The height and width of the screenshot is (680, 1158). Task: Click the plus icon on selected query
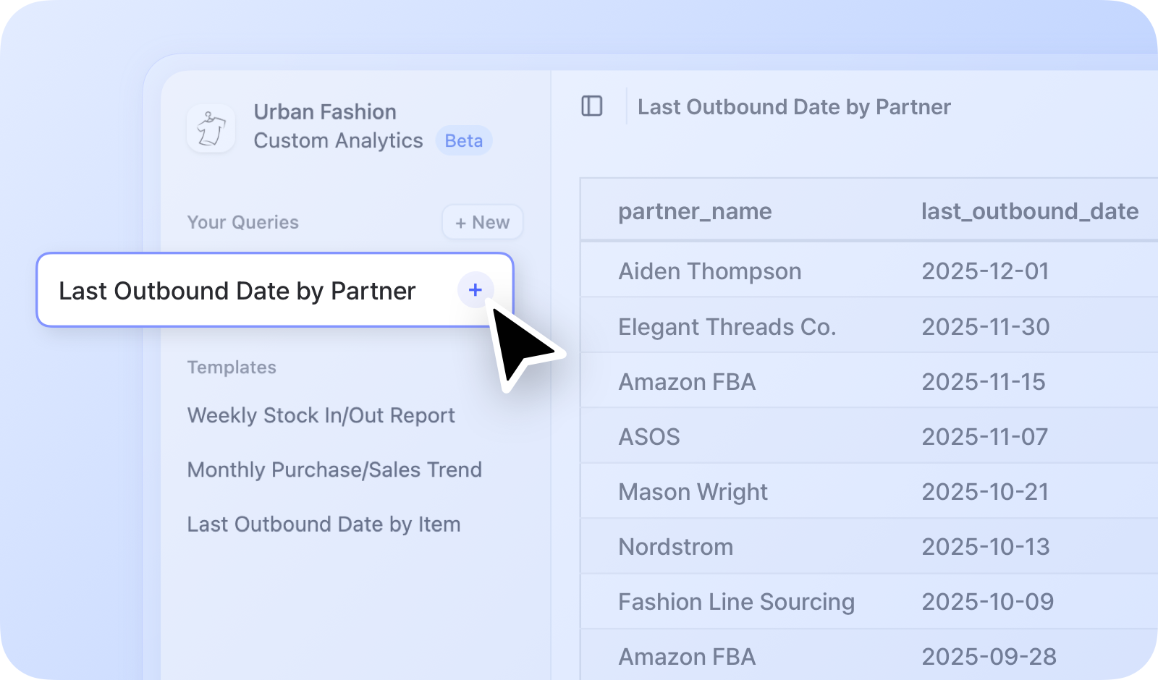coord(475,290)
